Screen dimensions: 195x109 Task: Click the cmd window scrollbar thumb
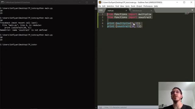[x=96, y=8]
